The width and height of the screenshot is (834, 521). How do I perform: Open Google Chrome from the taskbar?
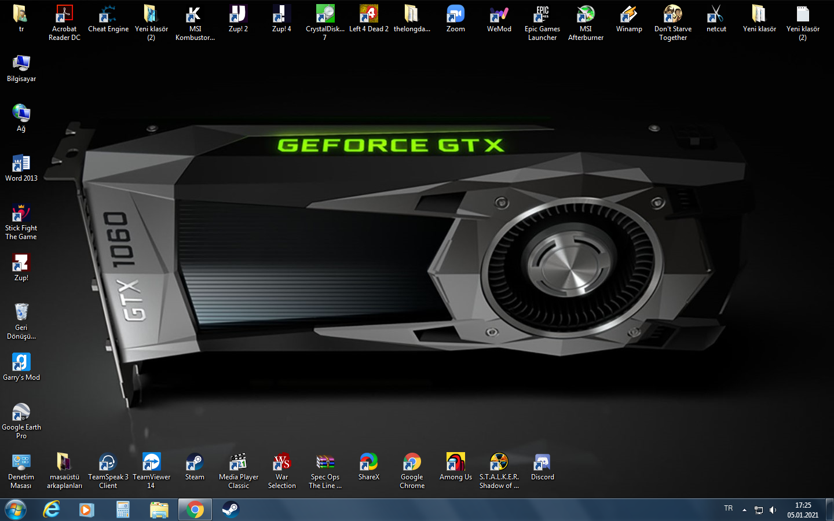pyautogui.click(x=195, y=510)
